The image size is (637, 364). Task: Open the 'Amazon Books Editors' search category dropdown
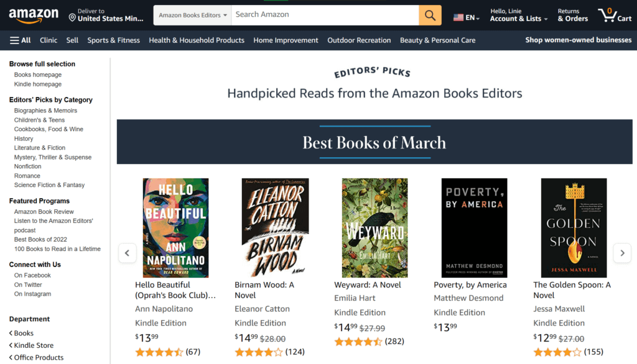tap(192, 14)
